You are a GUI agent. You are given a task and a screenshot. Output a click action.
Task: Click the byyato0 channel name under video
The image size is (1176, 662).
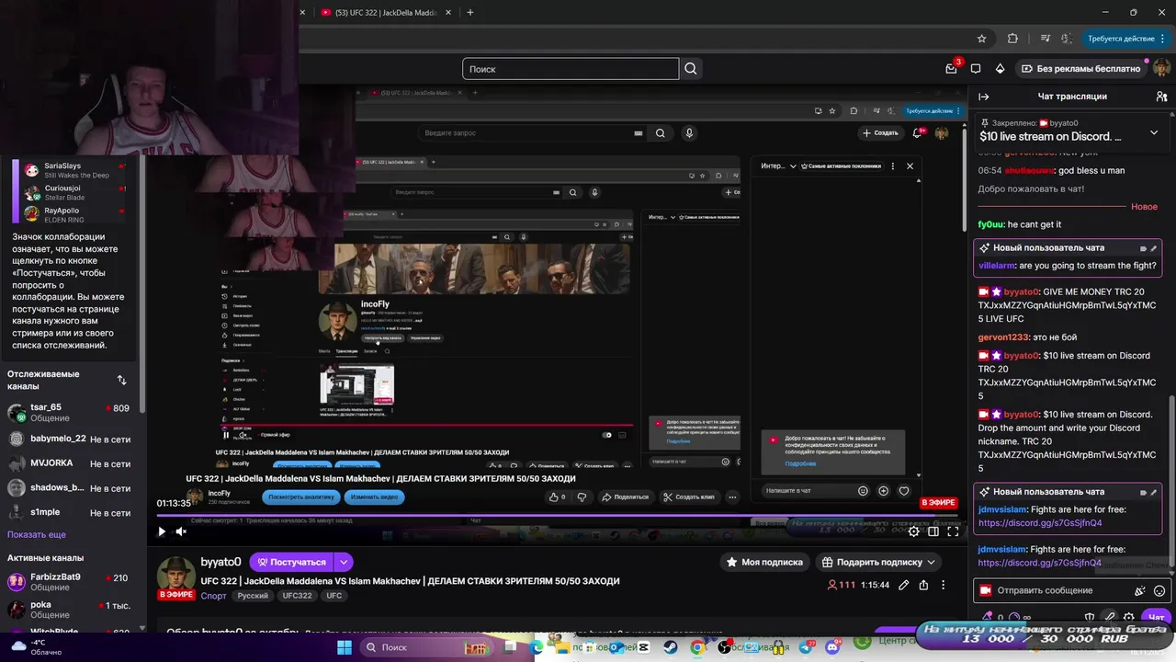point(220,562)
